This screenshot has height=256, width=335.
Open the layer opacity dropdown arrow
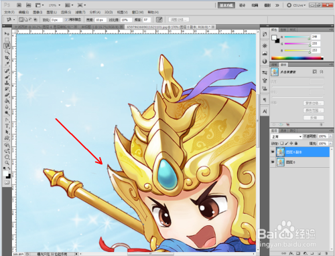point(330,136)
